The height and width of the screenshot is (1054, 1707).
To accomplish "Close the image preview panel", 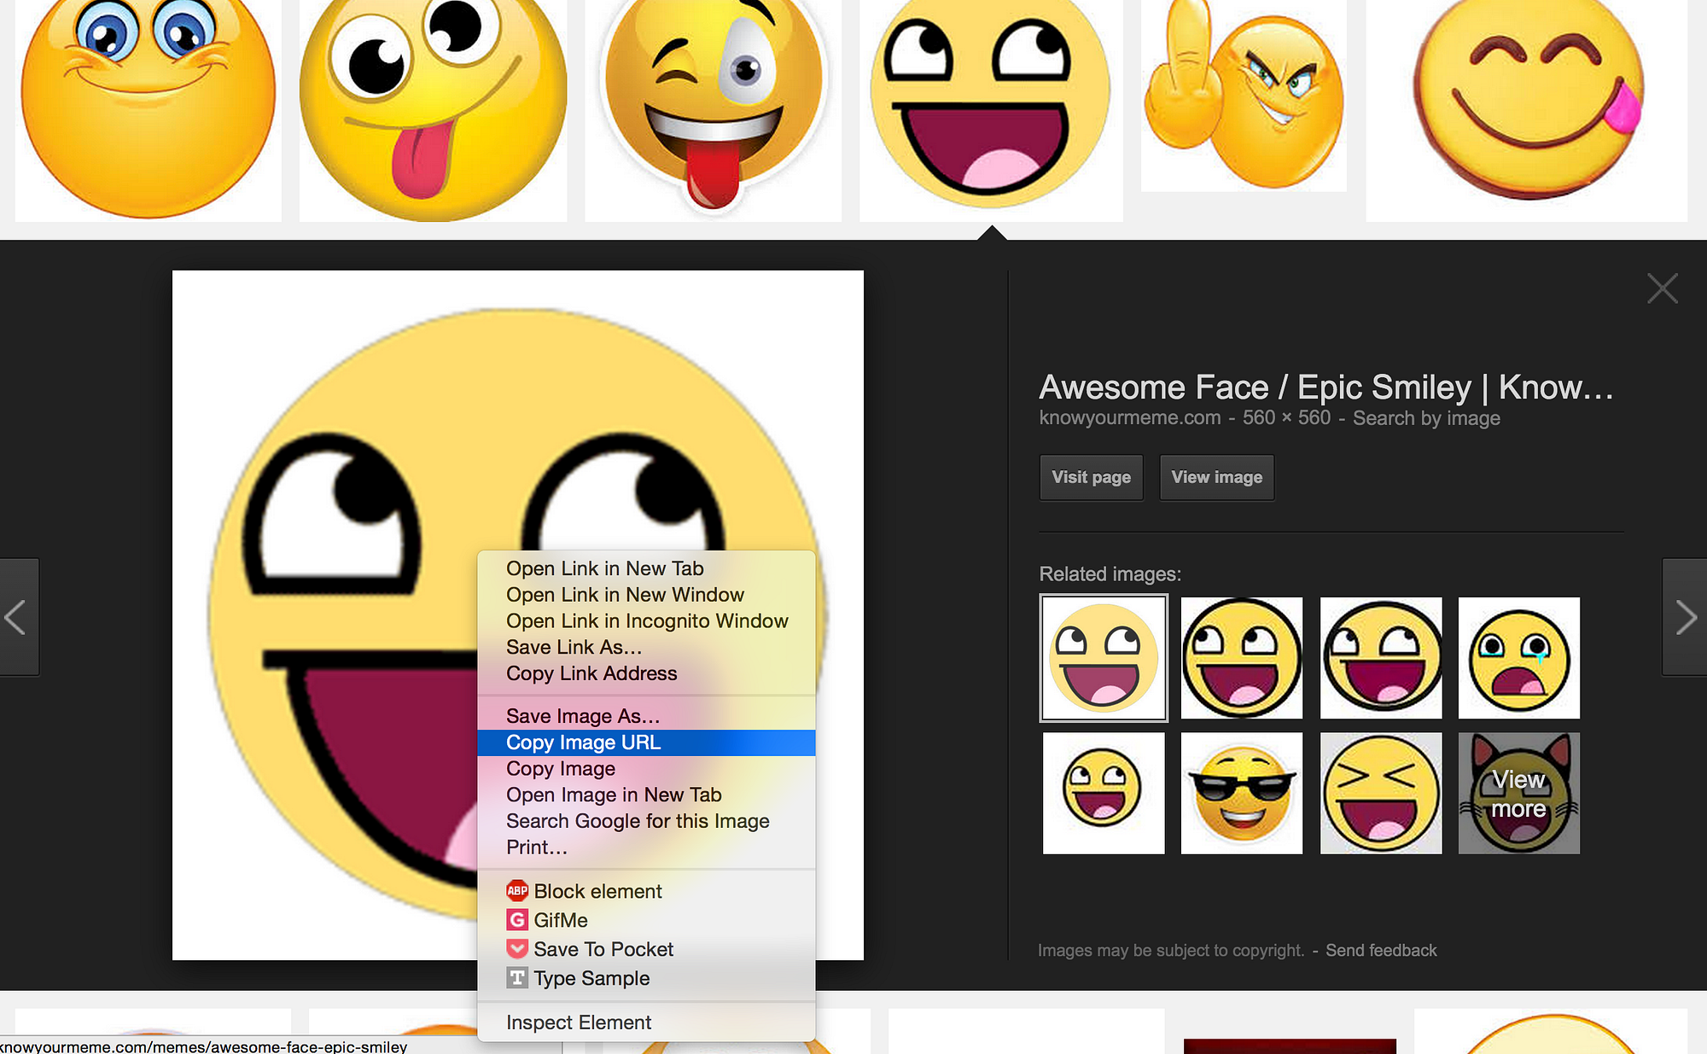I will (x=1662, y=288).
